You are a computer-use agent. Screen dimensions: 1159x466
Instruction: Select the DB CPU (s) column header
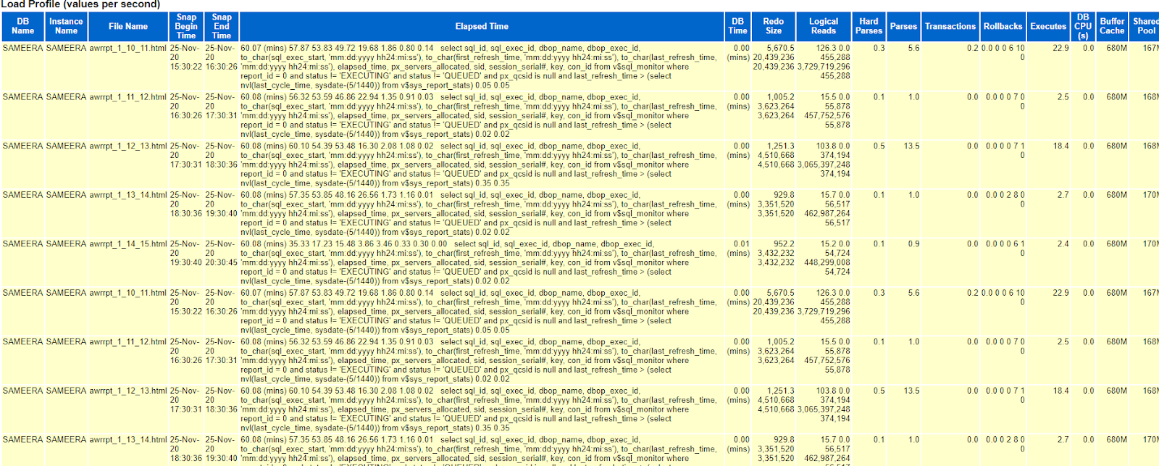tap(1083, 26)
